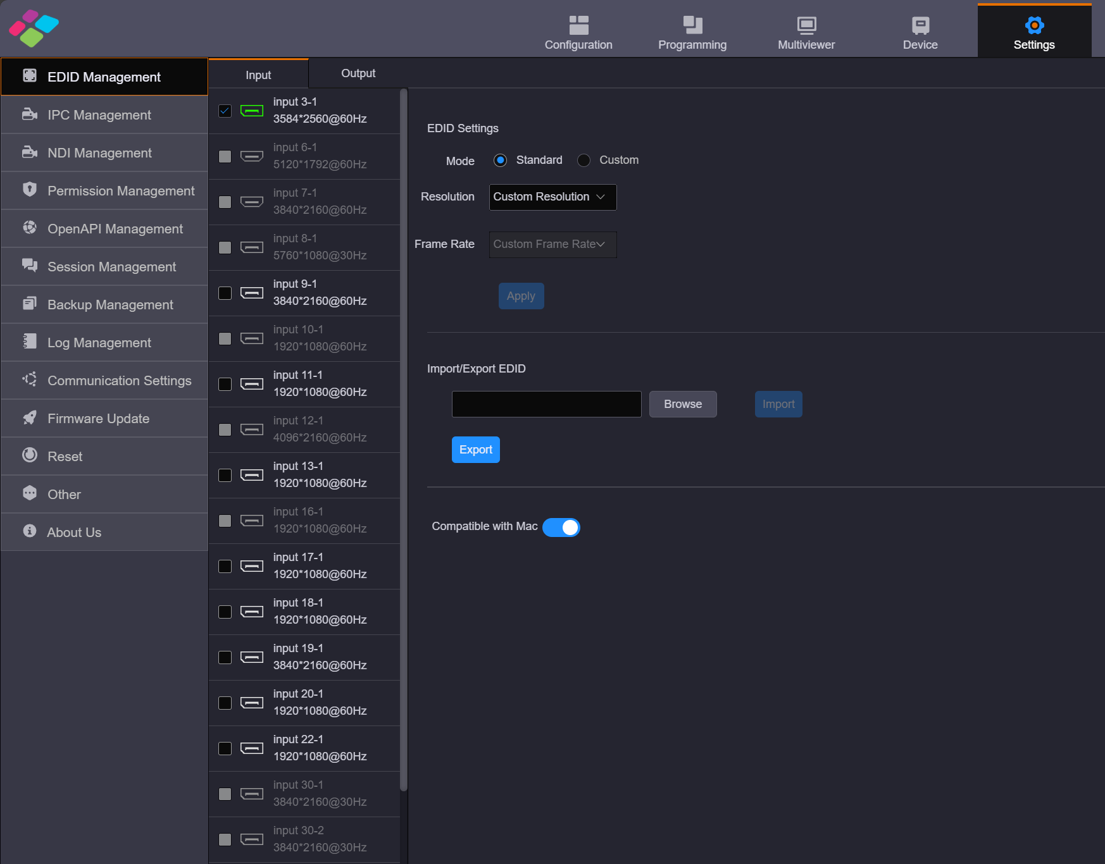
Task: Open the Device tab icon
Action: tap(920, 27)
